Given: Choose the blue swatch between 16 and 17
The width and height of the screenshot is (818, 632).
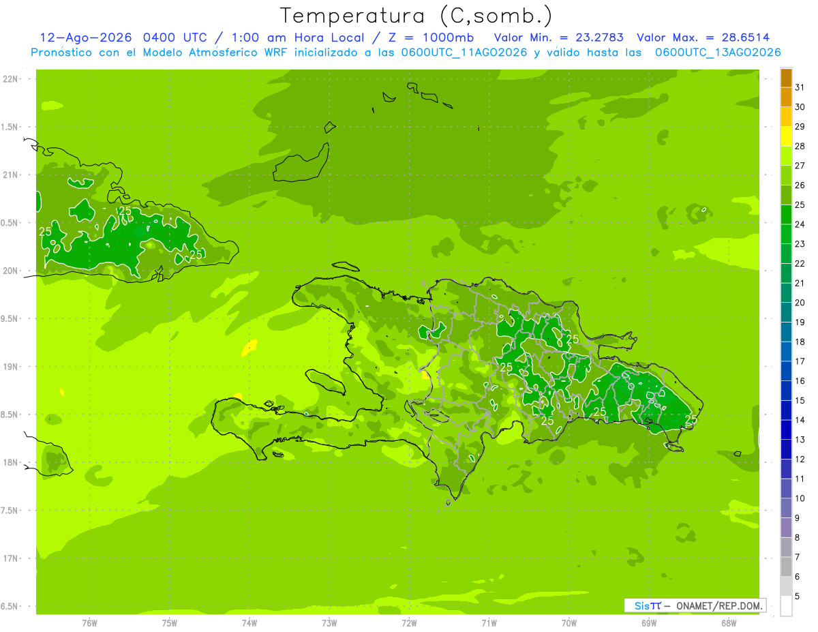Looking at the screenshot, I should 786,371.
